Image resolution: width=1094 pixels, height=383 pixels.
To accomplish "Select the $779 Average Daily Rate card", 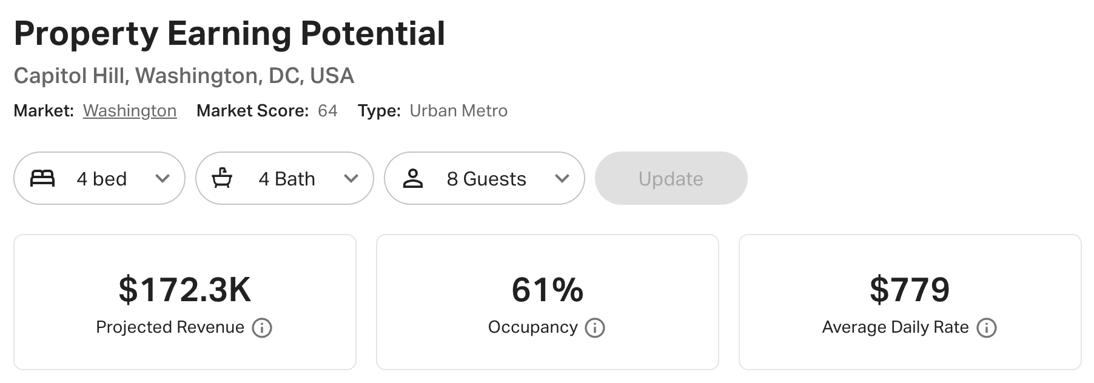I will pyautogui.click(x=910, y=302).
